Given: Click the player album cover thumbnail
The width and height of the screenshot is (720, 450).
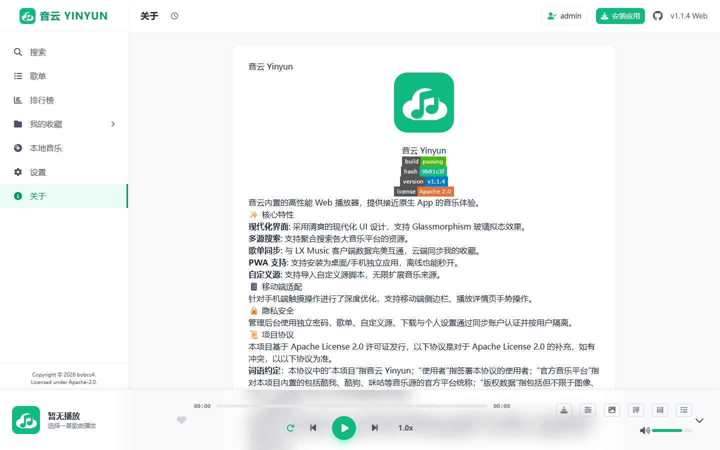Looking at the screenshot, I should click(26, 420).
